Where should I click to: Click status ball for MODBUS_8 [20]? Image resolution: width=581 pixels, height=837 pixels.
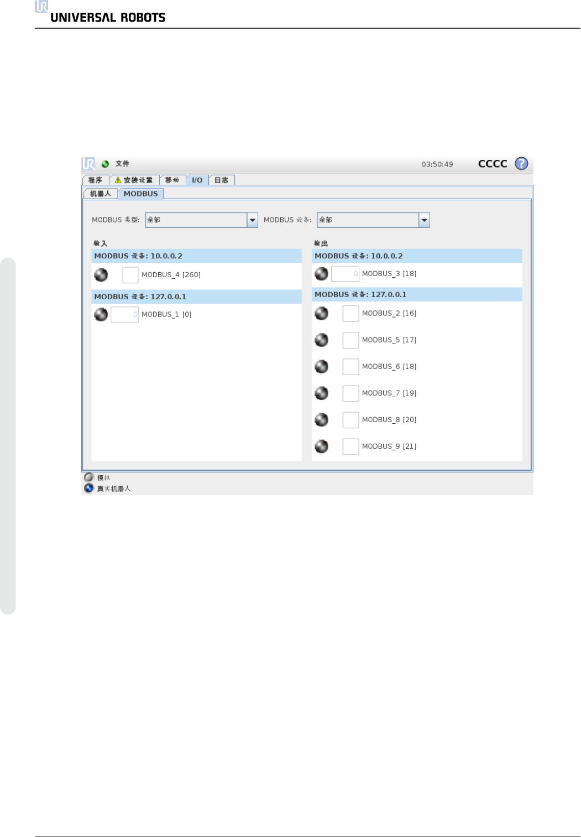click(321, 419)
